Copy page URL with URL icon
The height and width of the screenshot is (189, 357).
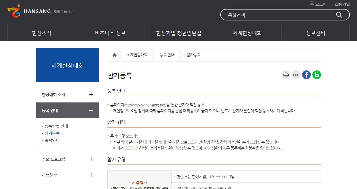[296, 75]
